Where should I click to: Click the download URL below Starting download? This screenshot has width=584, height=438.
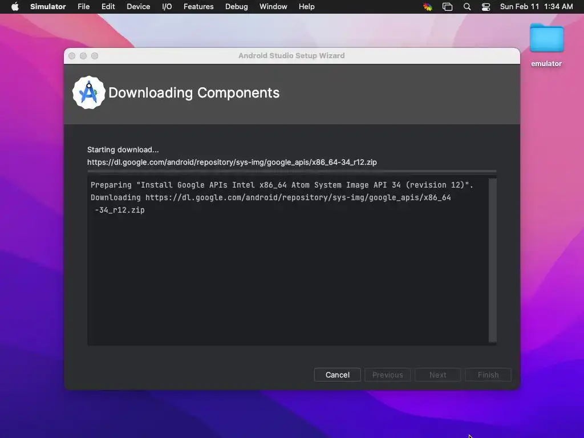(232, 163)
